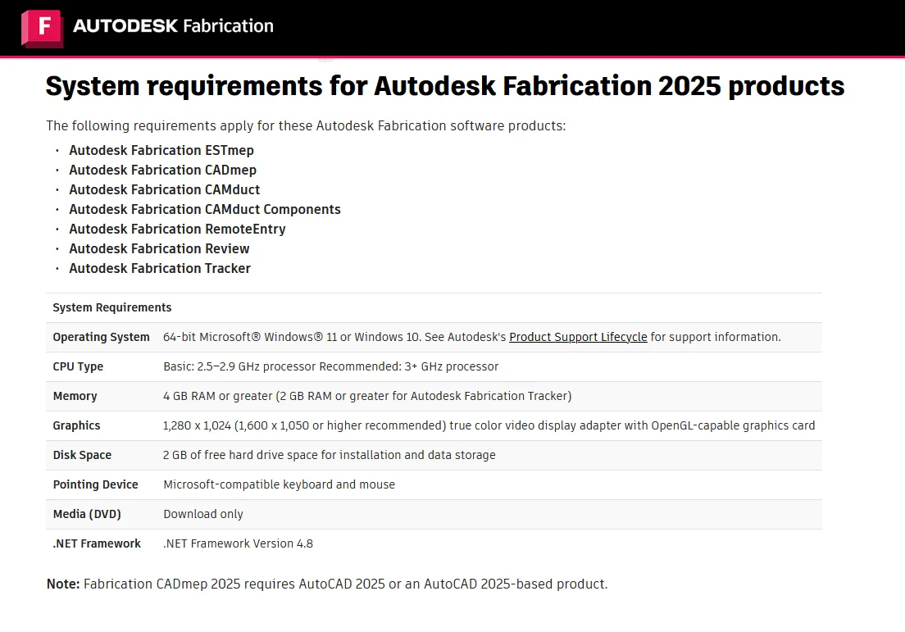
Task: Click the red Autodesk Fabrication F logo
Action: click(x=42, y=27)
